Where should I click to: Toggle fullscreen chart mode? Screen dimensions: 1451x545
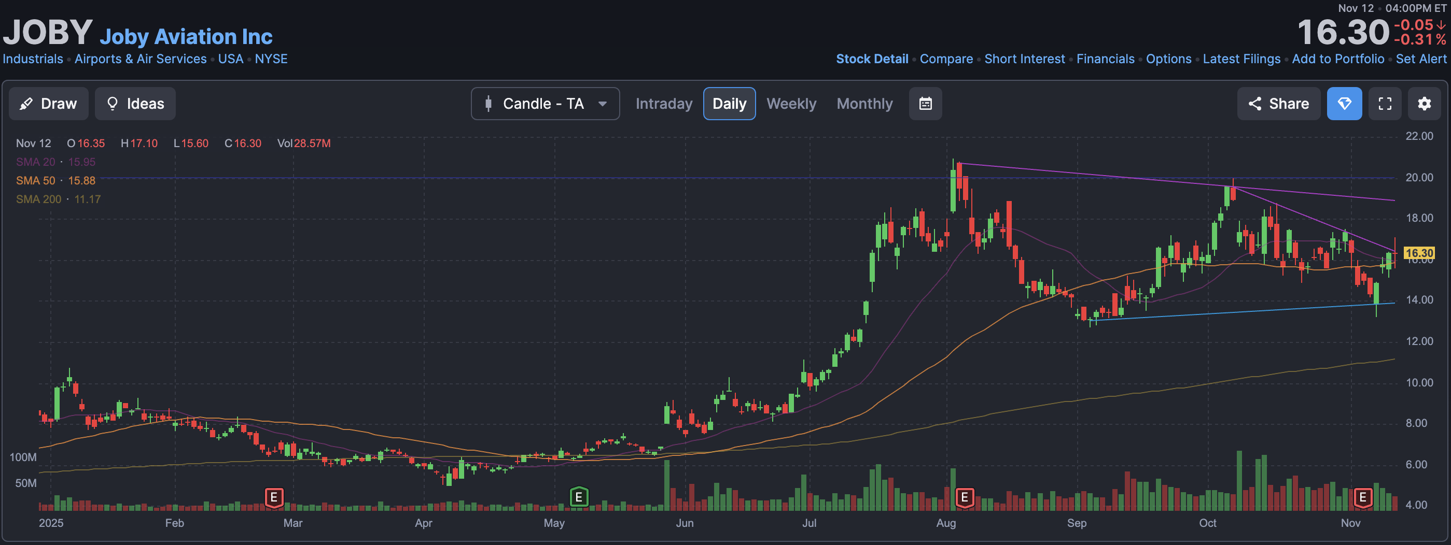[x=1385, y=104]
